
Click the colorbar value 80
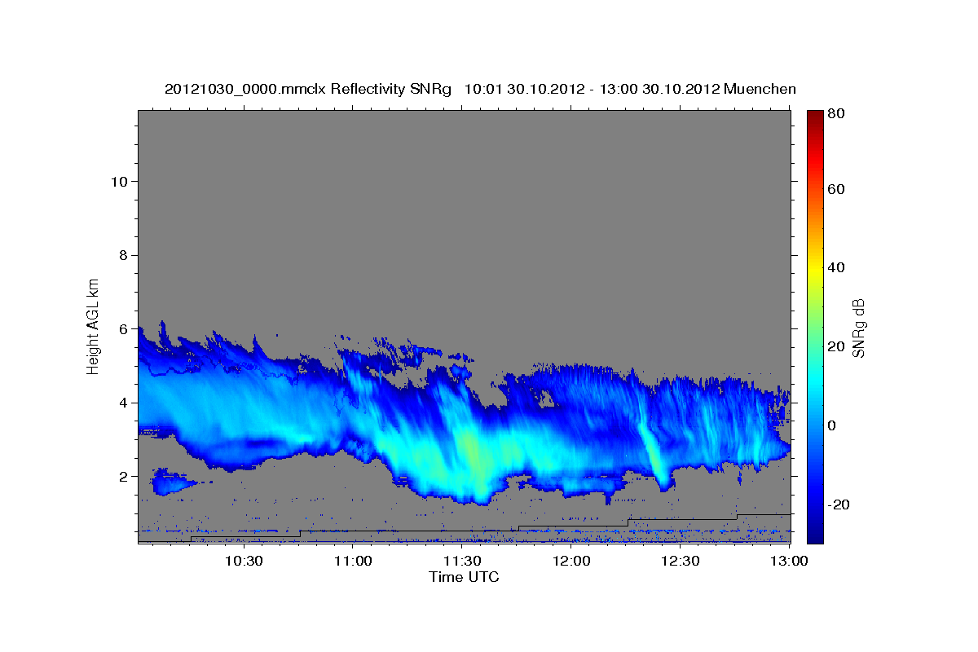point(835,114)
